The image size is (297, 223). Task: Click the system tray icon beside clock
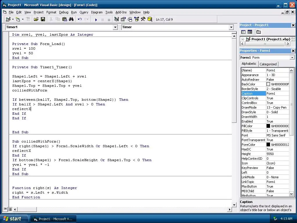click(275, 219)
